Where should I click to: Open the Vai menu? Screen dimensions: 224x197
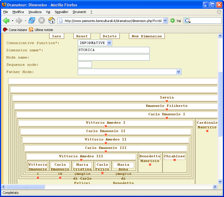(48, 12)
